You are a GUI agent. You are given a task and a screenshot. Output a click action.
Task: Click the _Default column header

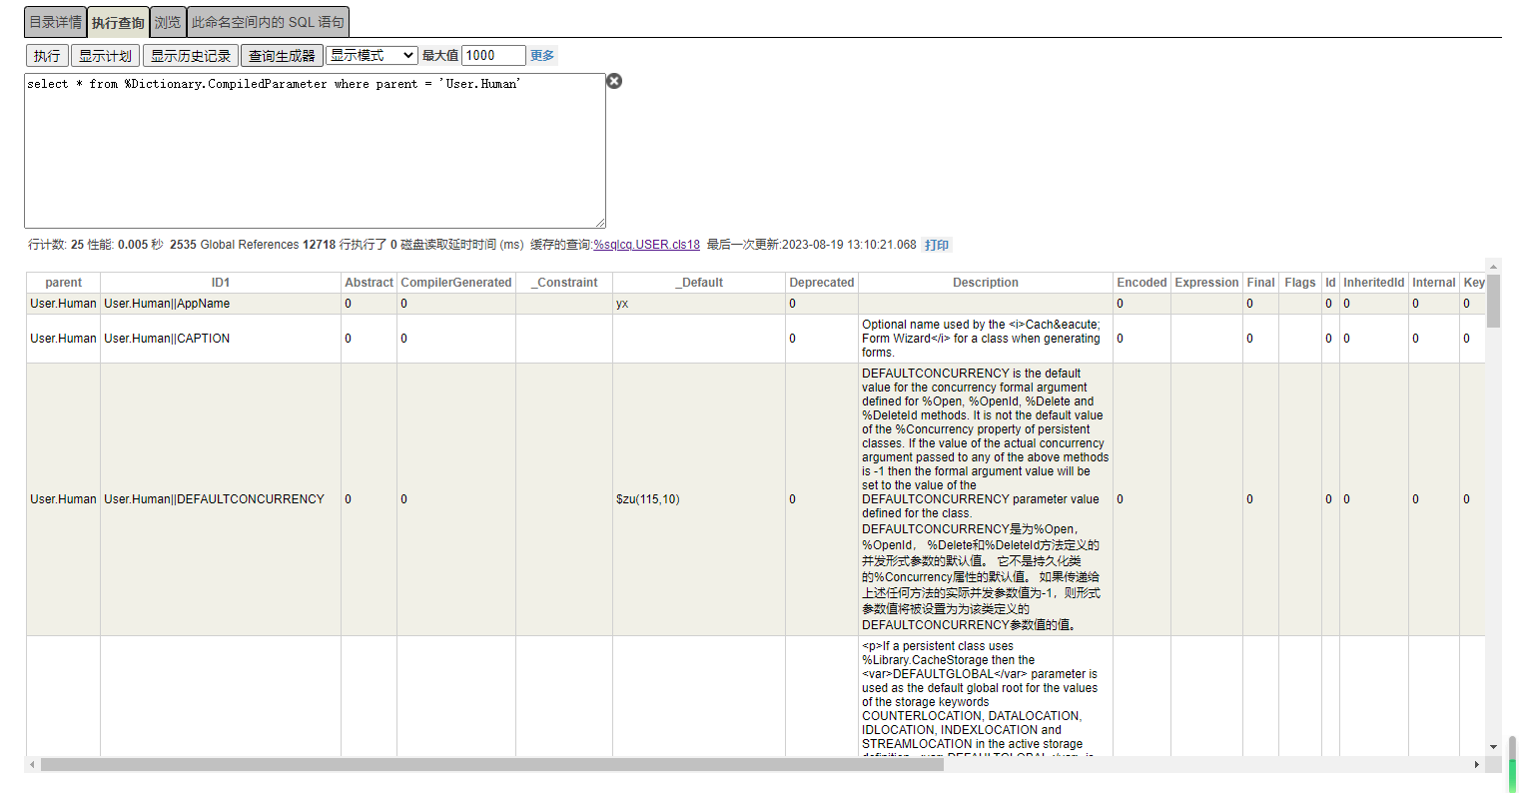[x=699, y=283]
